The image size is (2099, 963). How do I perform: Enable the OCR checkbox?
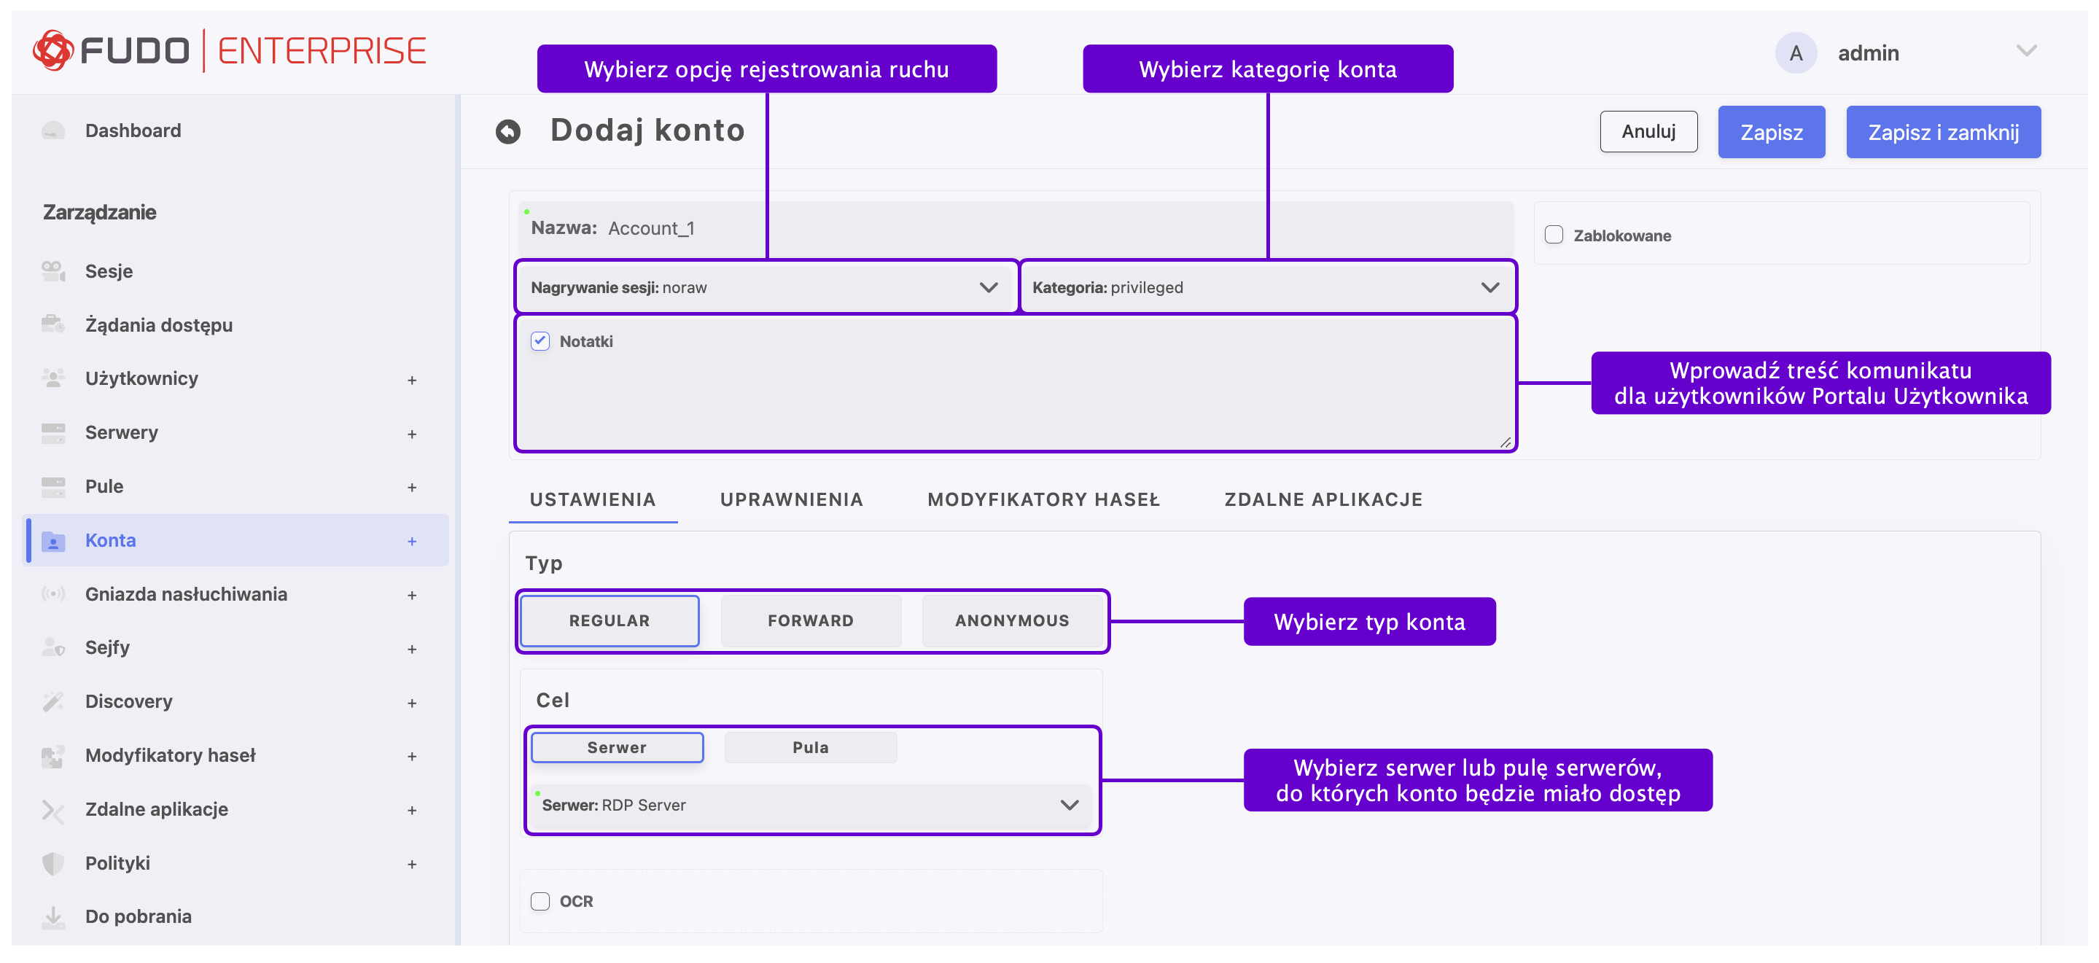[x=540, y=901]
